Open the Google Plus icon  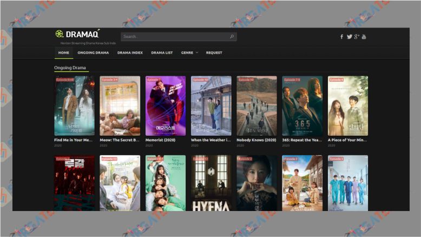click(357, 37)
